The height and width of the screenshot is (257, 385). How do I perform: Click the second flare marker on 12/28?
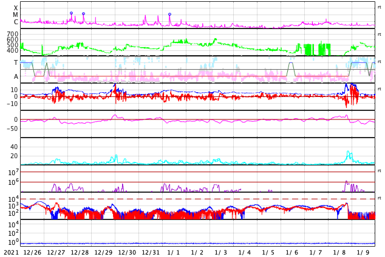[x=83, y=14]
